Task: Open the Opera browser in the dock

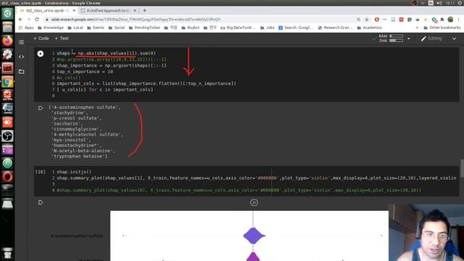Action: [x=7, y=177]
